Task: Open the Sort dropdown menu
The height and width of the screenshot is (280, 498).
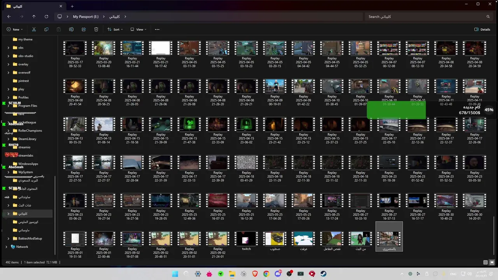Action: (115, 29)
